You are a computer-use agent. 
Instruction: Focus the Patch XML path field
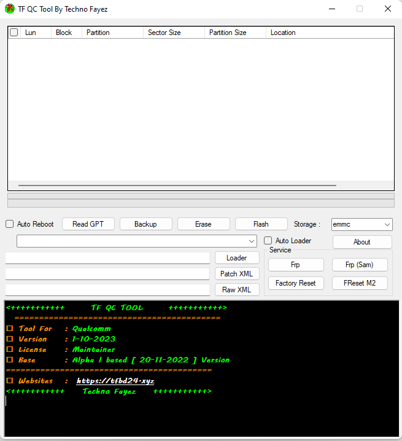click(x=107, y=274)
